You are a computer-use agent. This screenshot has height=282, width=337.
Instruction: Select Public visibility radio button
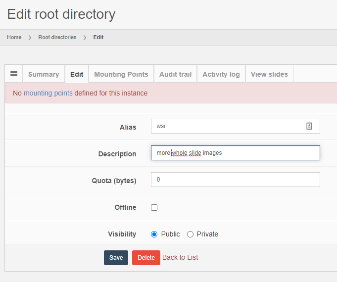pos(154,235)
